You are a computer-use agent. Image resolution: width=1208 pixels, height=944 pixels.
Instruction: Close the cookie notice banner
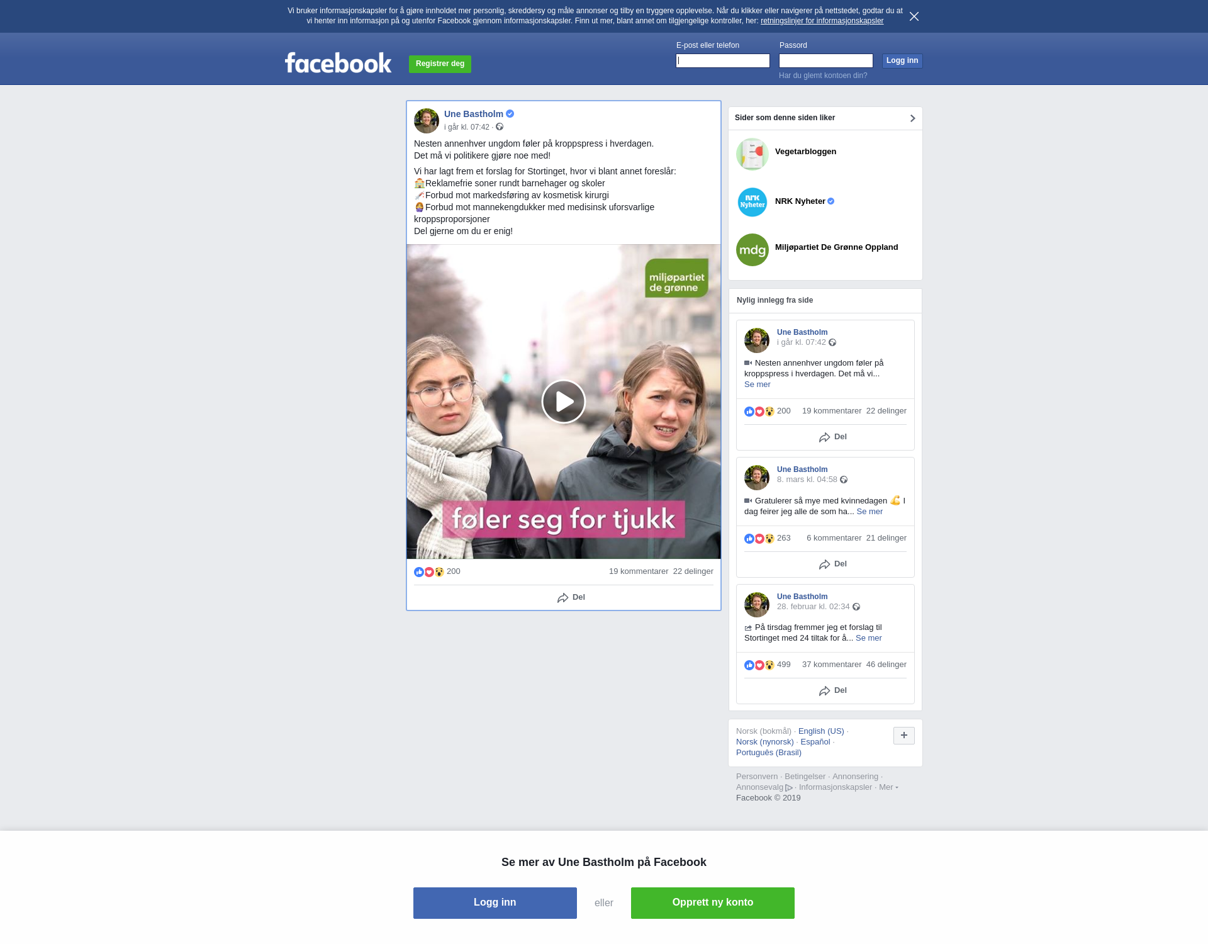pyautogui.click(x=914, y=16)
